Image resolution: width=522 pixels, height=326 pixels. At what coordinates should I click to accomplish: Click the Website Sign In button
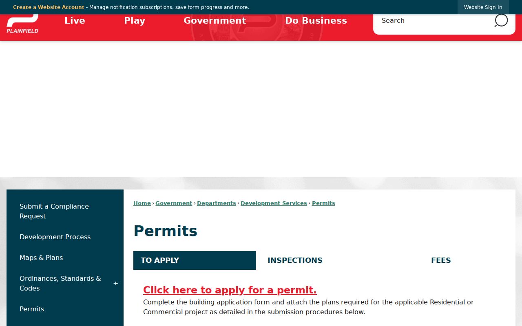[x=483, y=7]
